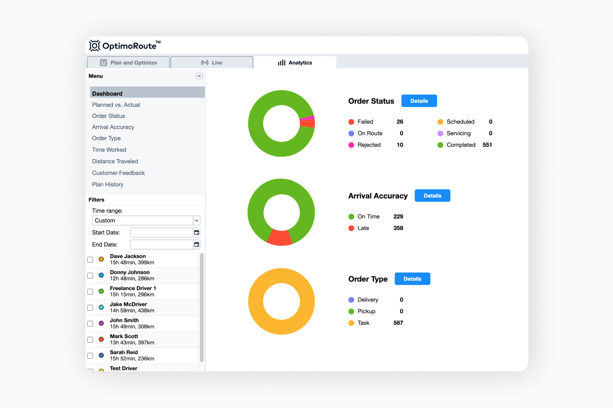This screenshot has width=613, height=408.
Task: Collapse the Menu panel with the chevron
Action: click(199, 76)
